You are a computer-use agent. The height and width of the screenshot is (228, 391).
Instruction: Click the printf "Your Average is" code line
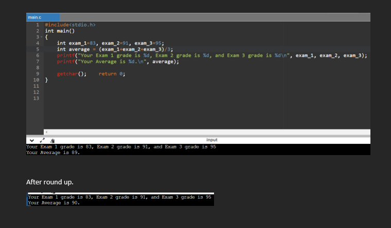pos(118,62)
